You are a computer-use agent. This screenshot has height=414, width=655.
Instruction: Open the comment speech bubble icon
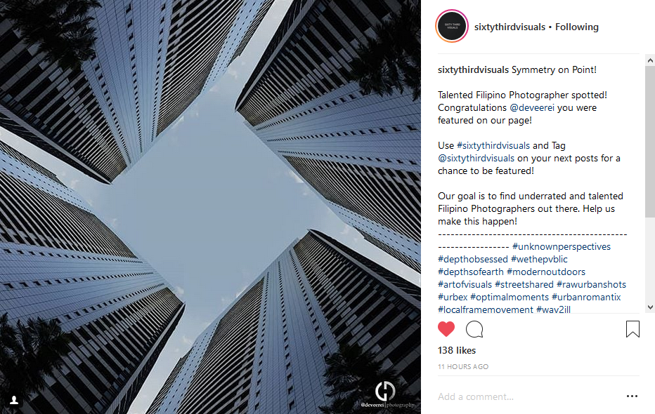point(474,329)
